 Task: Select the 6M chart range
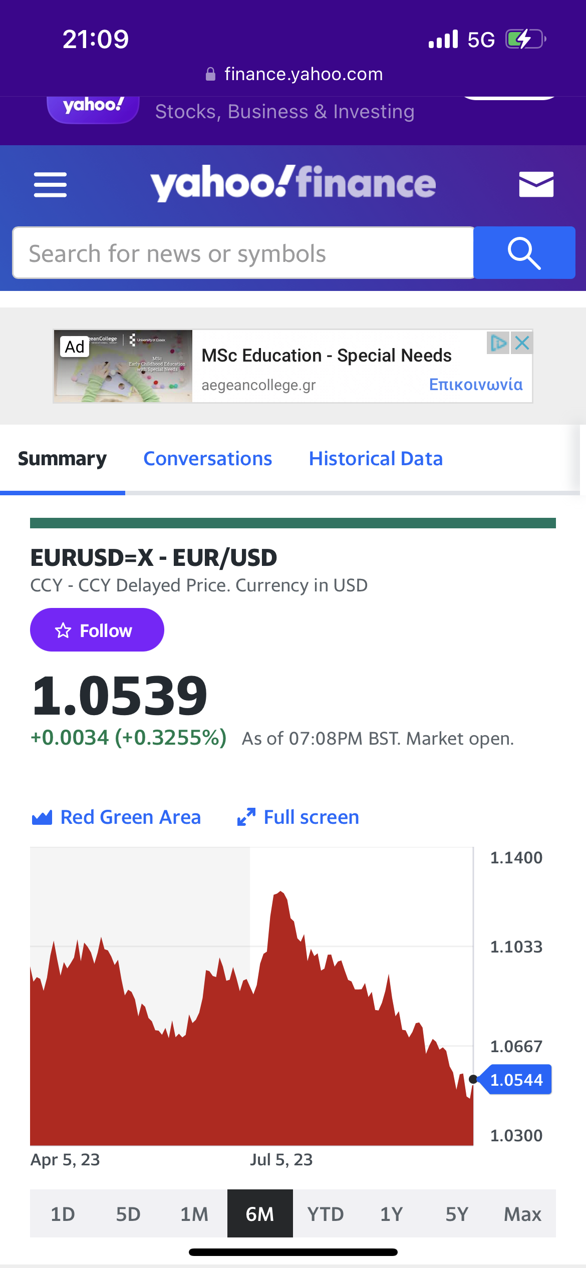pyautogui.click(x=260, y=1214)
